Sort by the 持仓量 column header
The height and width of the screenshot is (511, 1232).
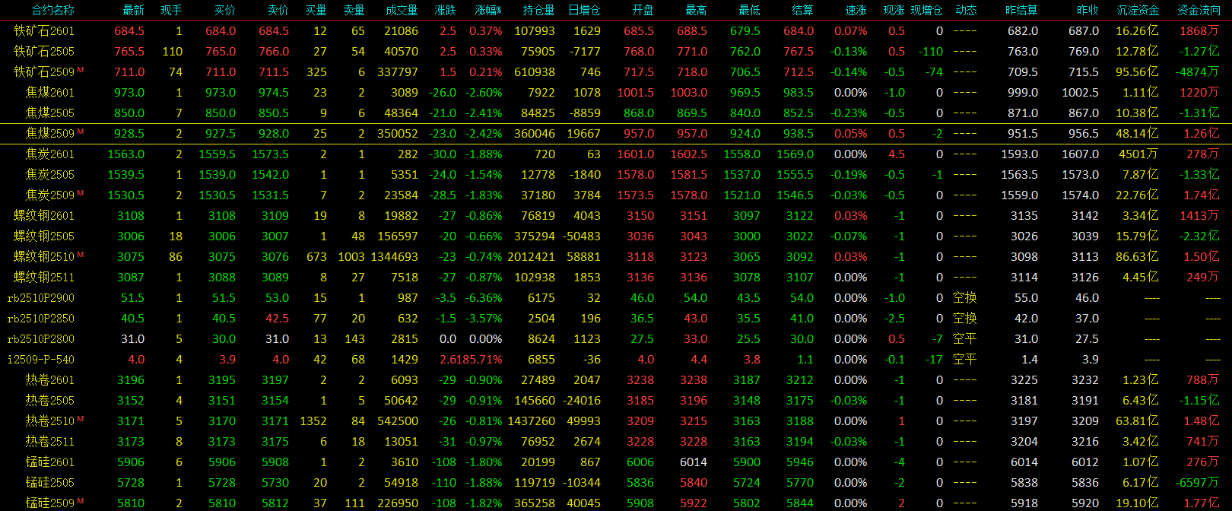point(538,10)
